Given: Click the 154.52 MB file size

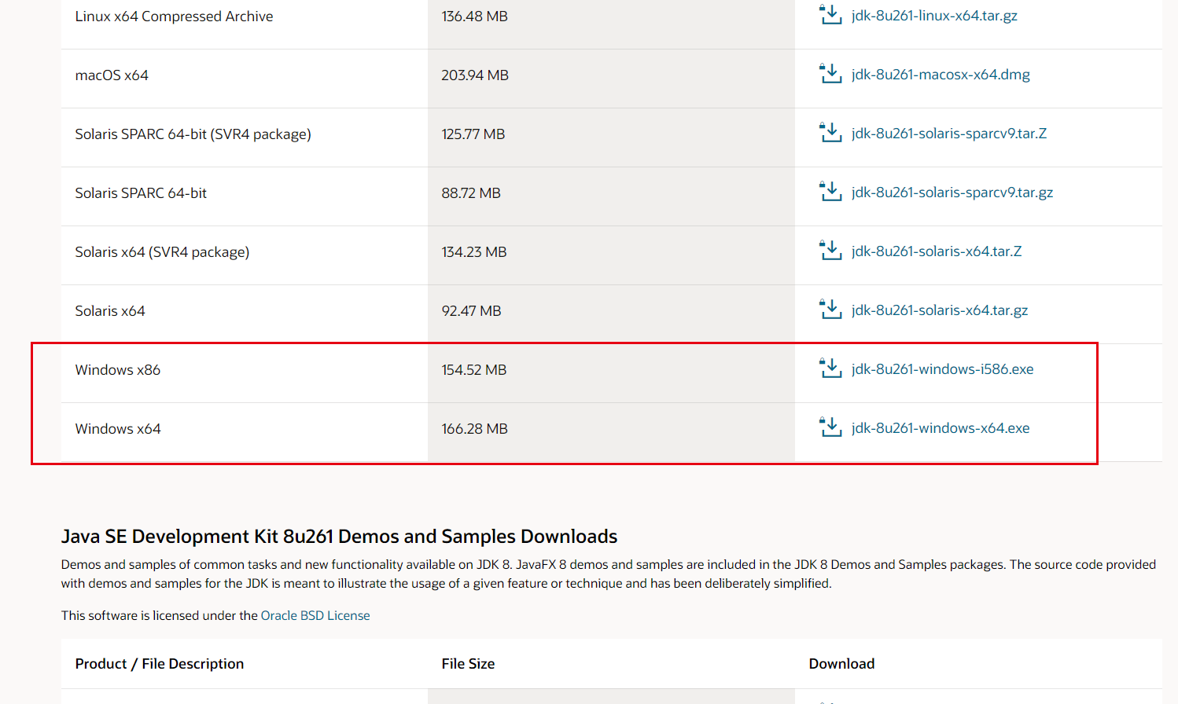Looking at the screenshot, I should (474, 370).
